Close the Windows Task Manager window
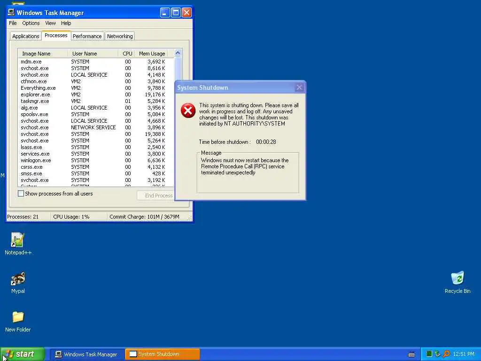 point(186,13)
